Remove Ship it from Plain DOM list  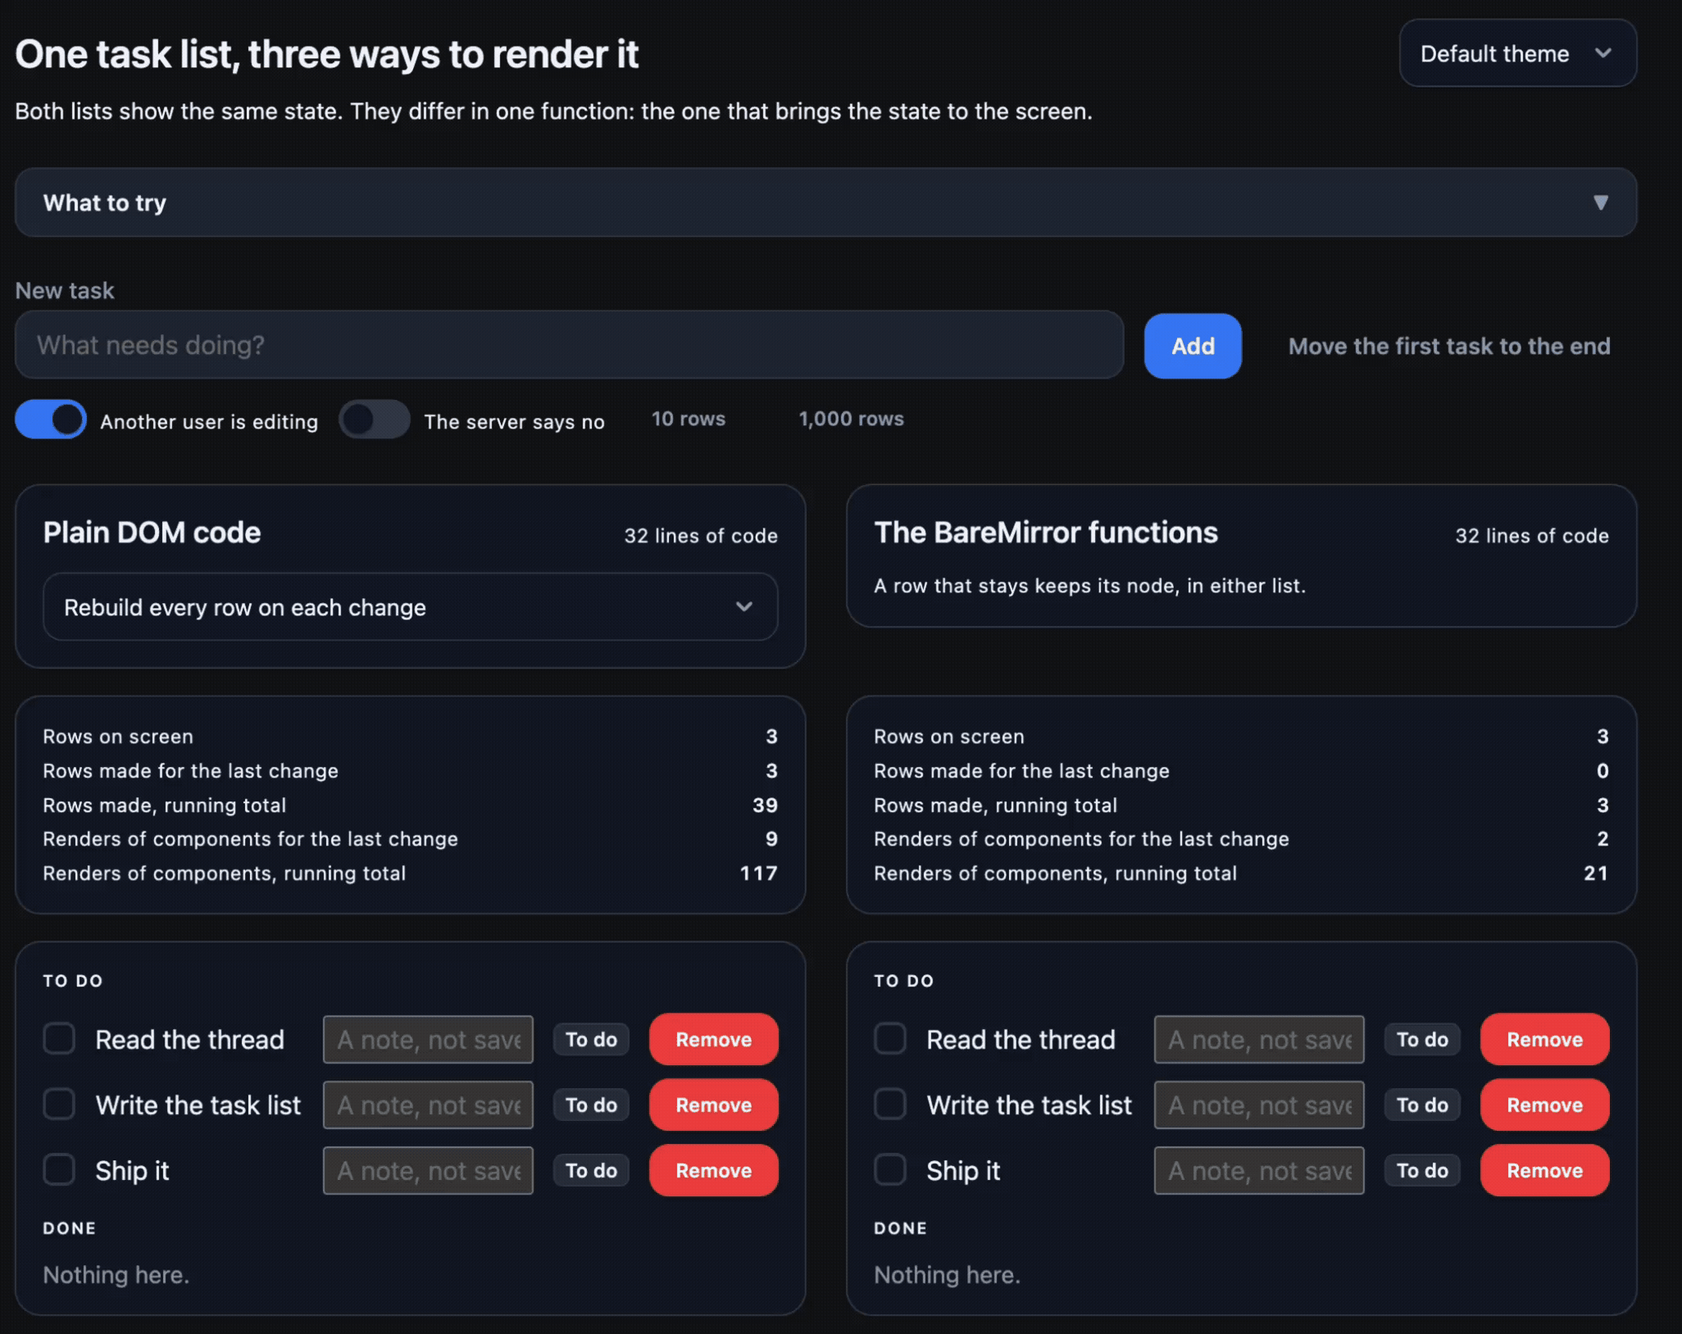pyautogui.click(x=713, y=1170)
